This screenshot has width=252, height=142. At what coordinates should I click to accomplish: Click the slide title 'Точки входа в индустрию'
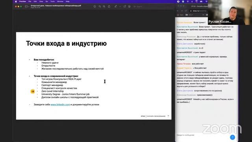point(66,43)
